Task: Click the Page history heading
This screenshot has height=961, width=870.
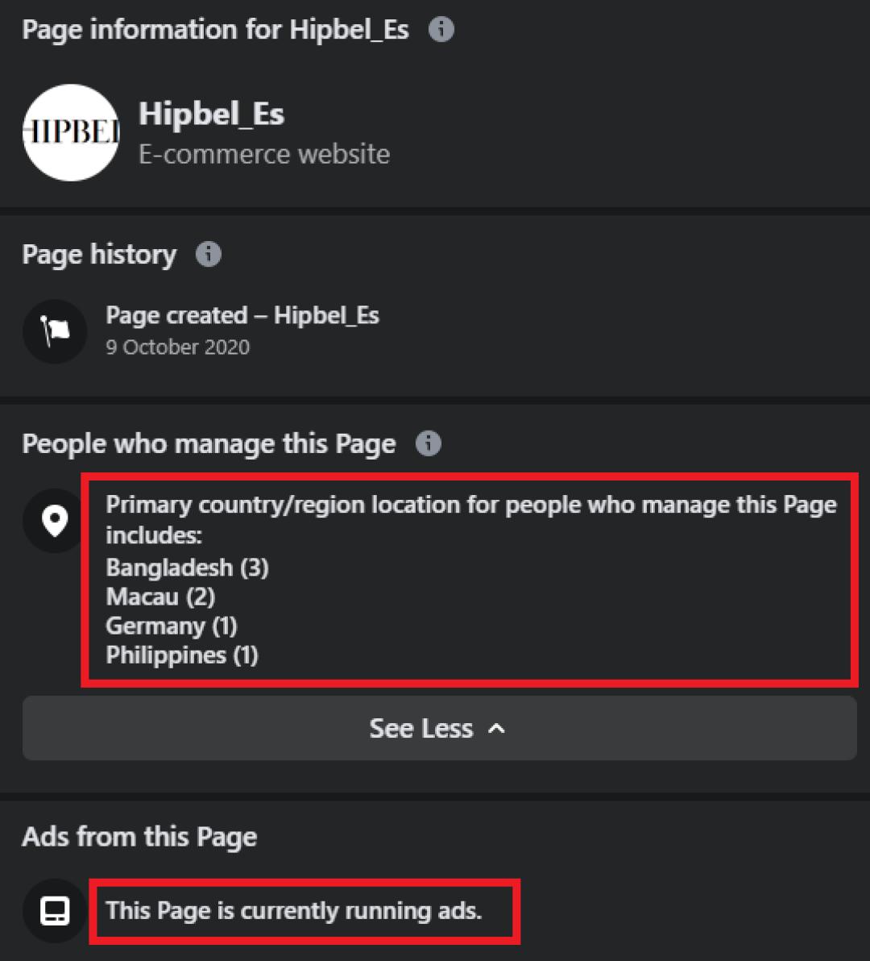Action: (x=99, y=254)
